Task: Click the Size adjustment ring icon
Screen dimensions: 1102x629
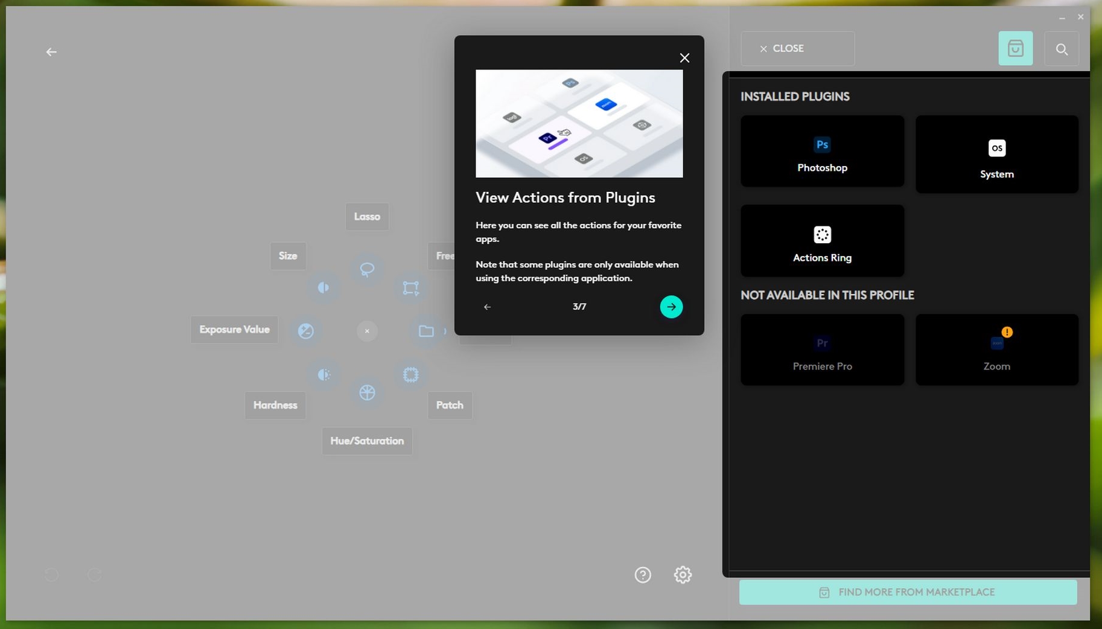Action: (324, 288)
